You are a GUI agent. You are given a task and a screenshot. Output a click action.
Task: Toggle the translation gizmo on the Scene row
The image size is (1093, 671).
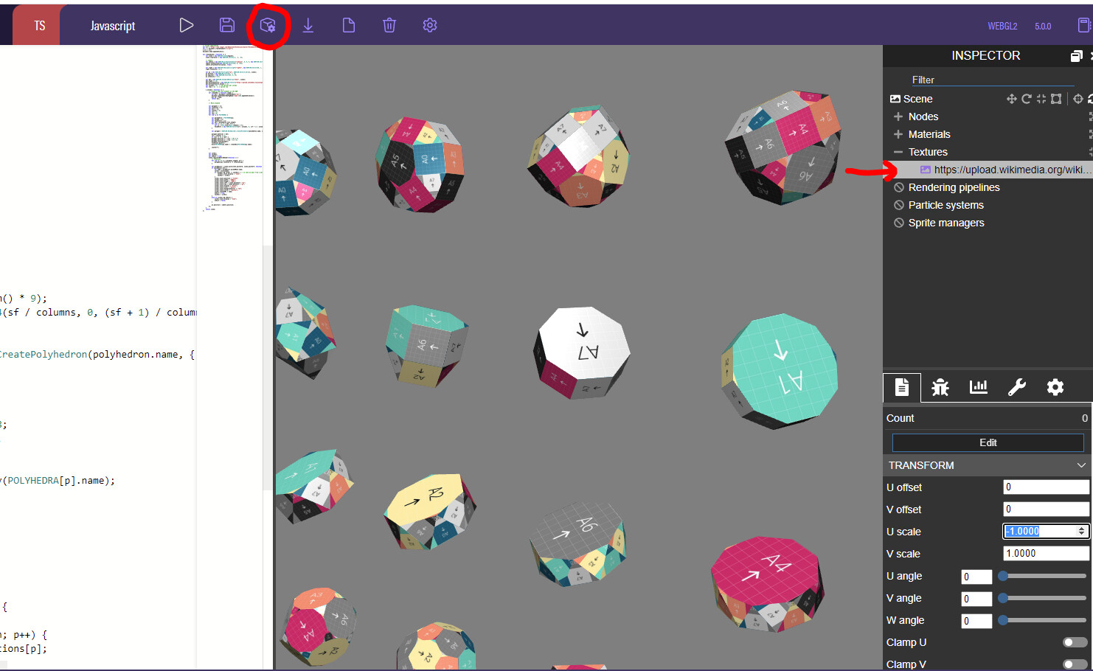[x=1011, y=98]
